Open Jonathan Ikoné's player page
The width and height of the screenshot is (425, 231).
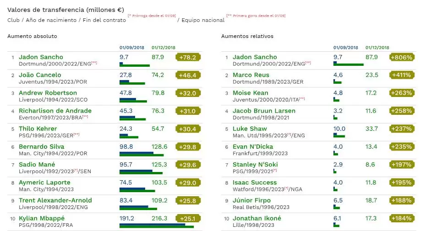pyautogui.click(x=257, y=218)
